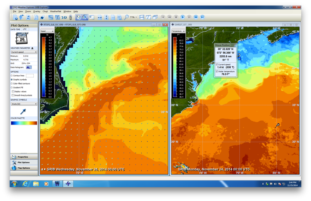Click the Map Options button

[x=24, y=168]
